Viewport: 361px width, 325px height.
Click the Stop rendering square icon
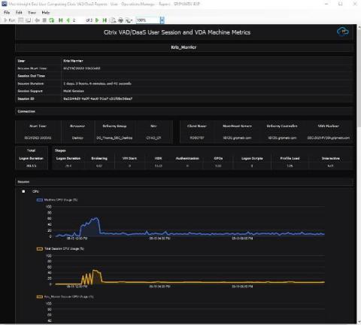tap(44, 20)
